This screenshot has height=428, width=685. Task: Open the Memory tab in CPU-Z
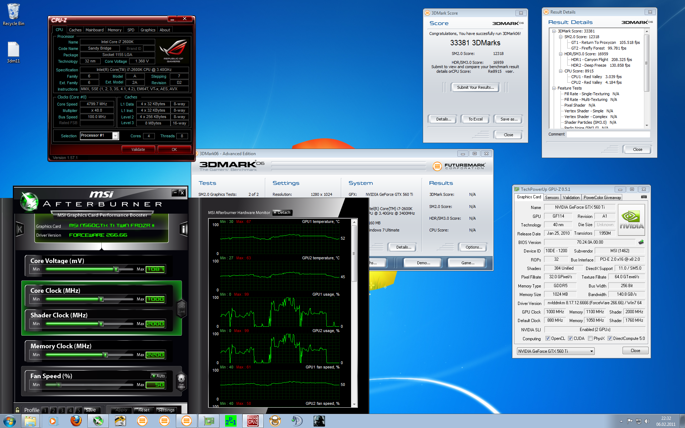(115, 30)
